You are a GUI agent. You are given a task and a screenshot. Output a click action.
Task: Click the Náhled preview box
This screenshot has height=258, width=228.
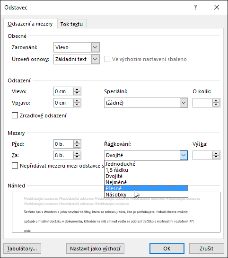point(116,212)
